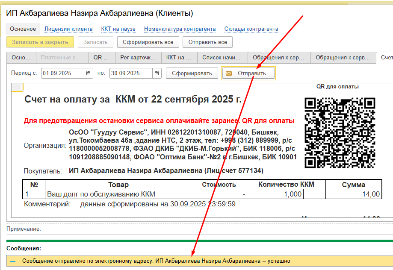The width and height of the screenshot is (393, 270).
Task: Click the QR code for payment image
Action: [340, 133]
